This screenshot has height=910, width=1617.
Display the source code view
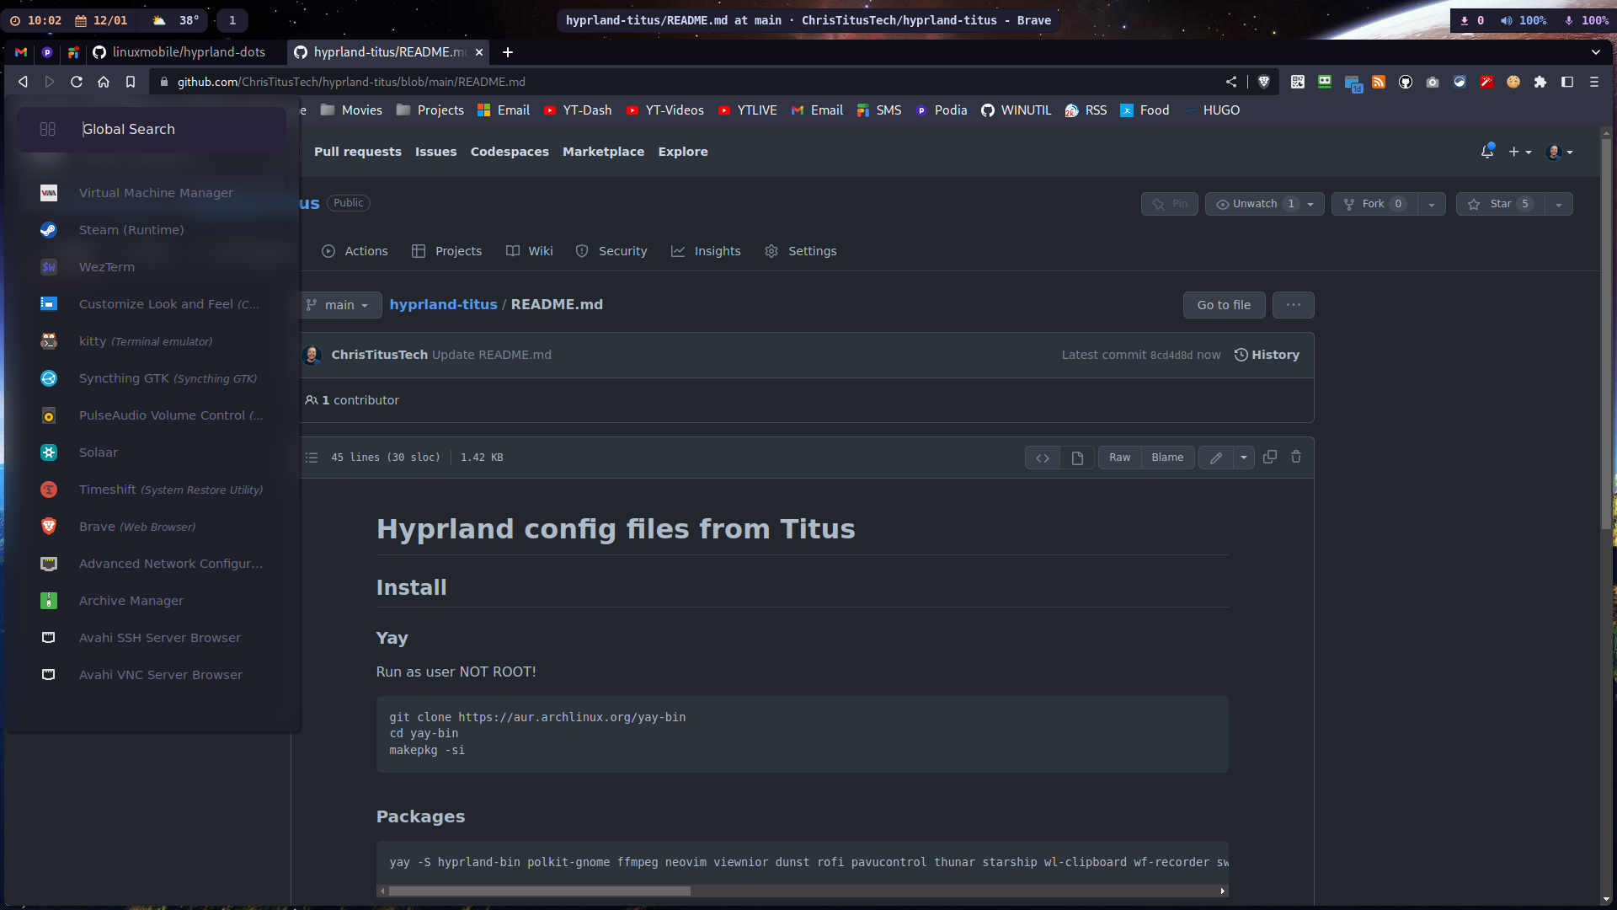(x=1043, y=458)
